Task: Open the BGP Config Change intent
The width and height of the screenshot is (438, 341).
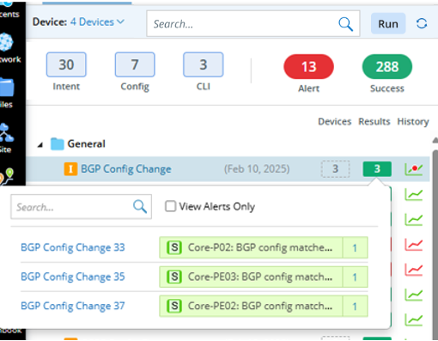Action: click(x=126, y=169)
